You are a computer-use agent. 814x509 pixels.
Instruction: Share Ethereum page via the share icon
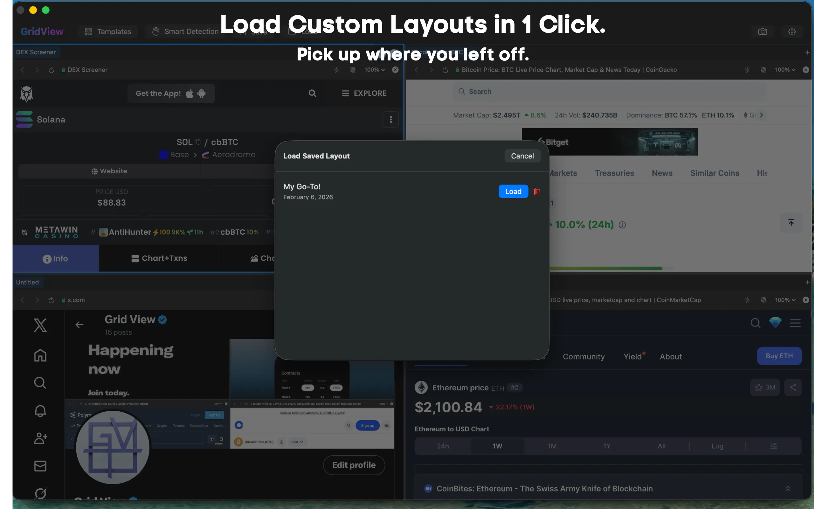click(793, 387)
